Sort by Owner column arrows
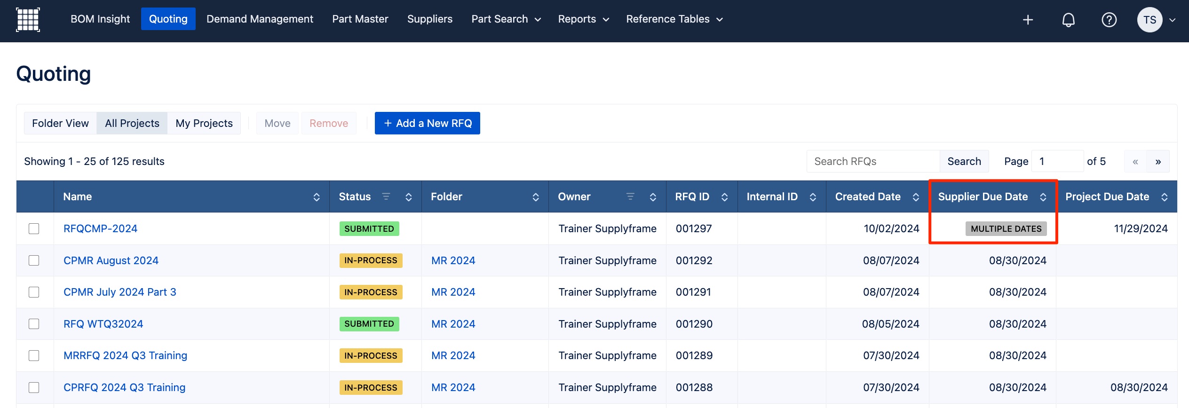 coord(653,197)
